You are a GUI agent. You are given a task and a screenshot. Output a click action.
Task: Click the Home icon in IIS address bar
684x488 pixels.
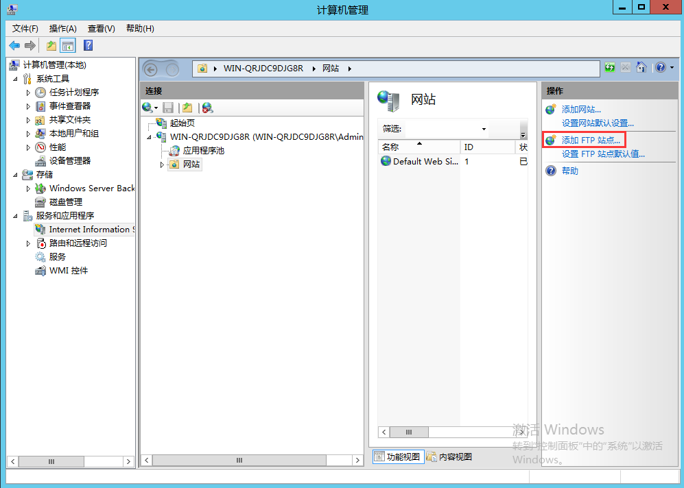pos(641,67)
